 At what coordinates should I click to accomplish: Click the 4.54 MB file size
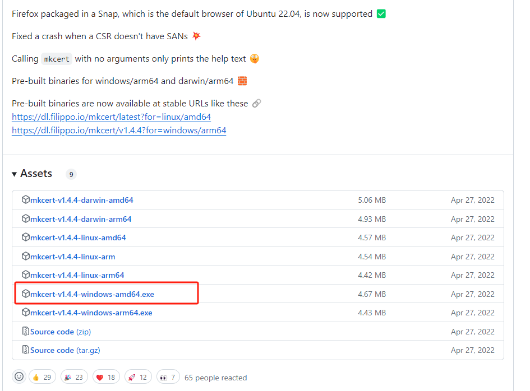pos(372,257)
